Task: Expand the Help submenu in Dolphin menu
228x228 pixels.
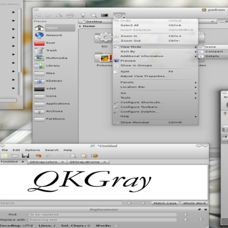Action: tap(156, 116)
